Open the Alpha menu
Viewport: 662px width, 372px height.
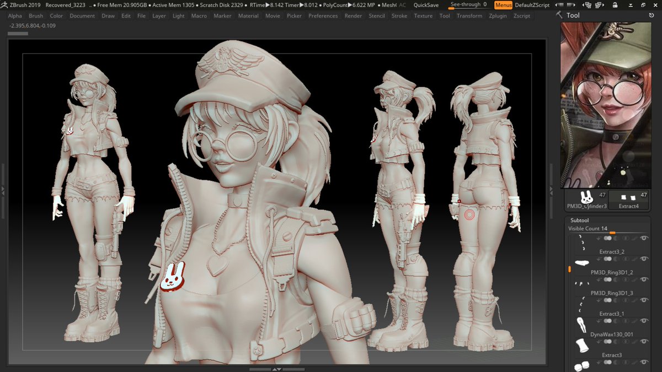[15, 16]
